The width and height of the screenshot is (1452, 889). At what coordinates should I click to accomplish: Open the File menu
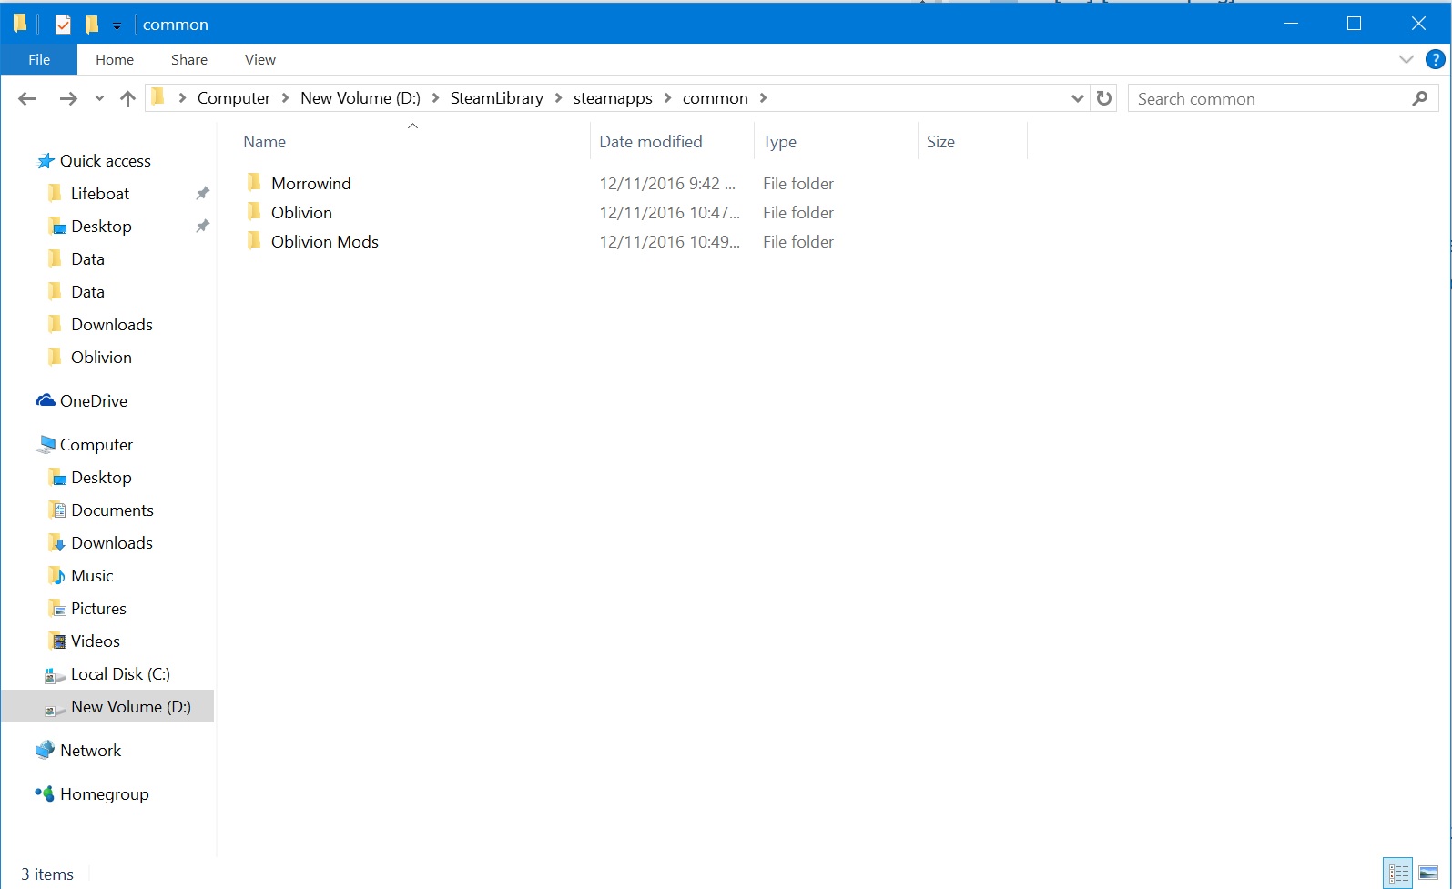(39, 59)
